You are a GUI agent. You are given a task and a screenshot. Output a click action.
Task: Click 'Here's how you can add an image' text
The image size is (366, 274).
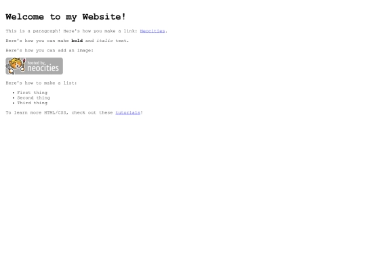[49, 51]
